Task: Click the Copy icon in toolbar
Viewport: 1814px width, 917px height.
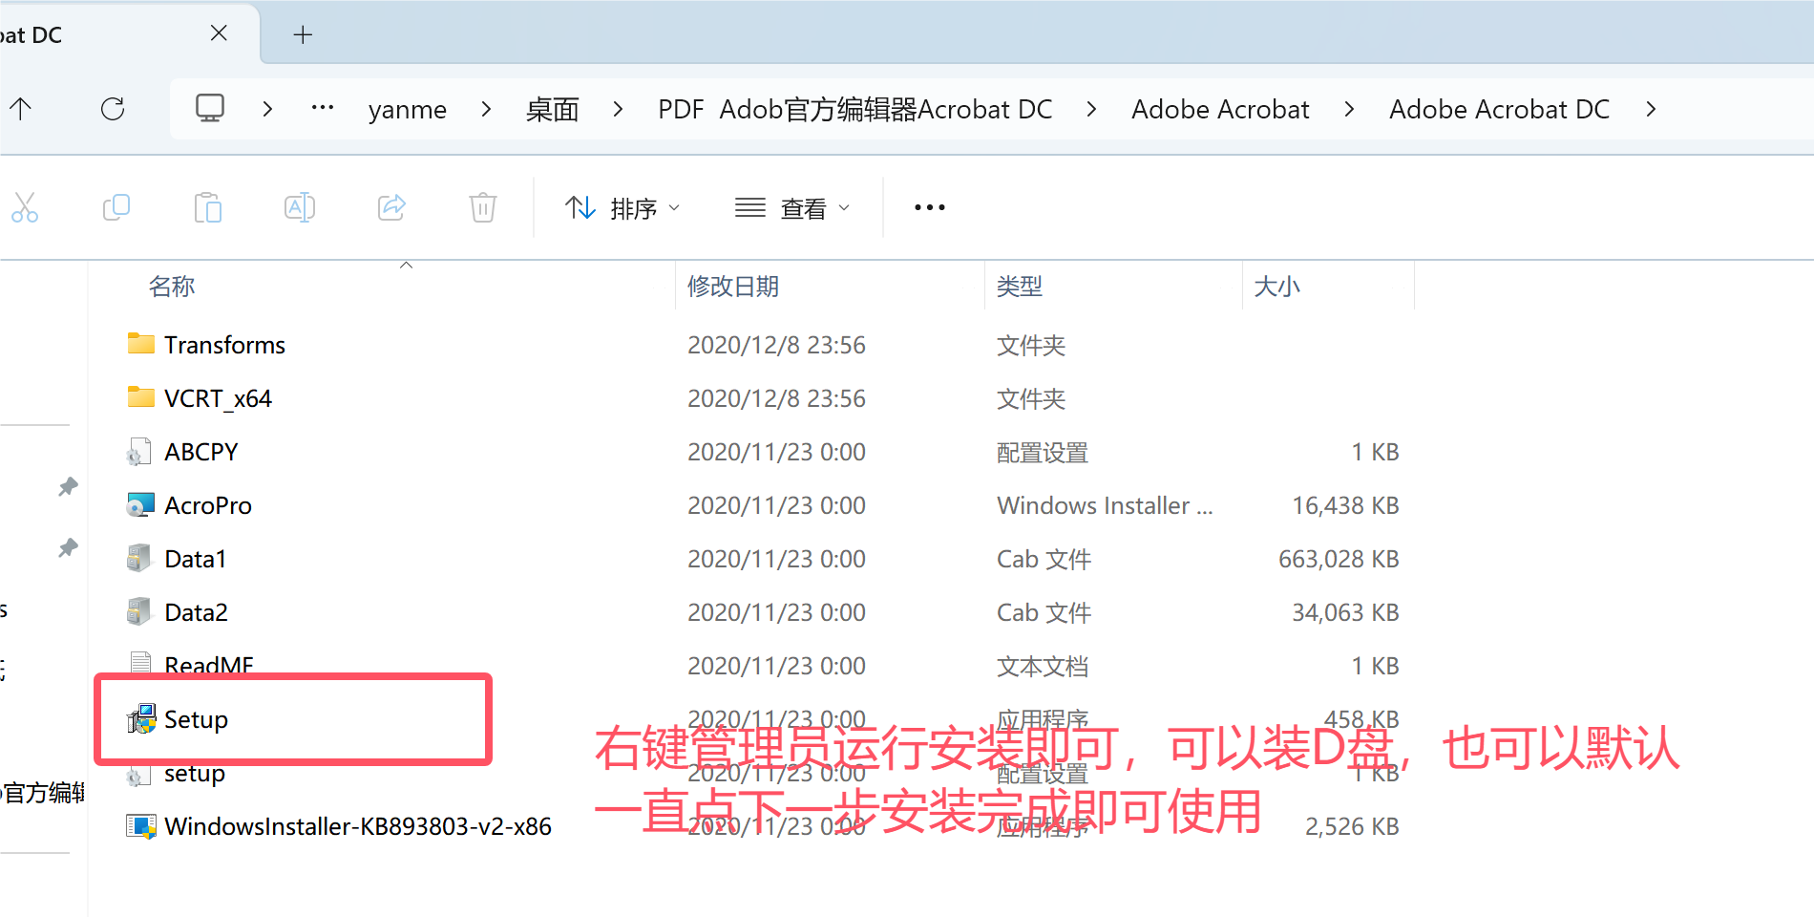Action: click(x=116, y=207)
